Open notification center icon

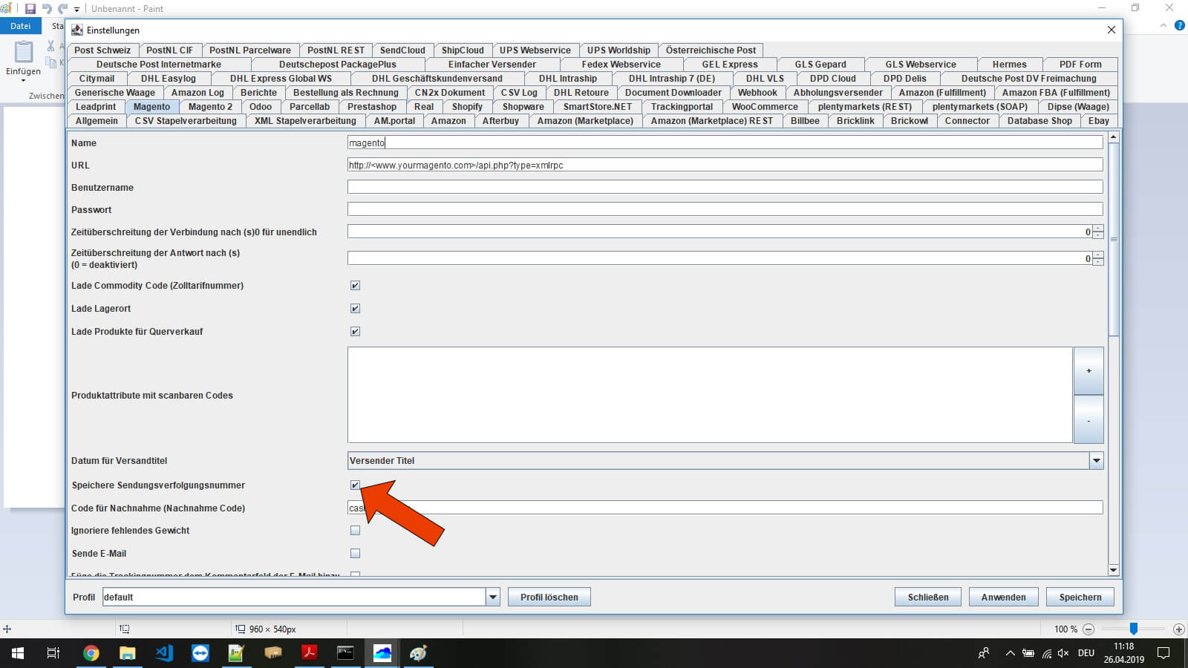(1163, 653)
